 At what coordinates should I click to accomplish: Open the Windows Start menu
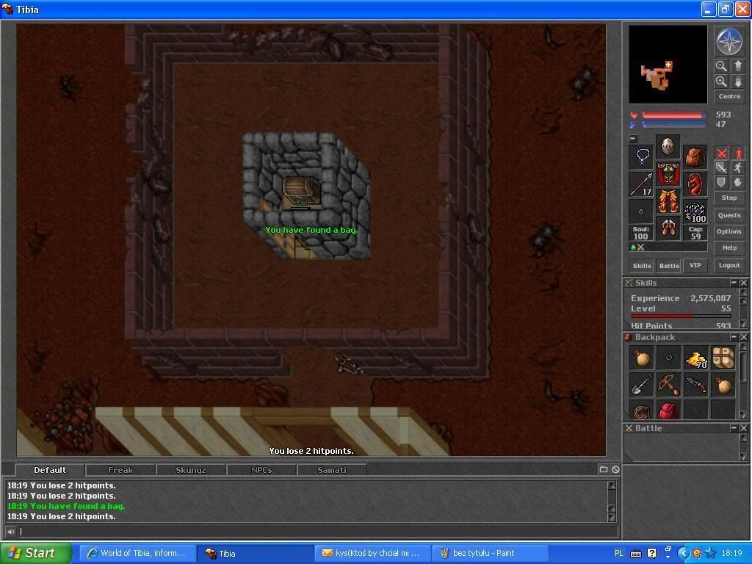36,553
